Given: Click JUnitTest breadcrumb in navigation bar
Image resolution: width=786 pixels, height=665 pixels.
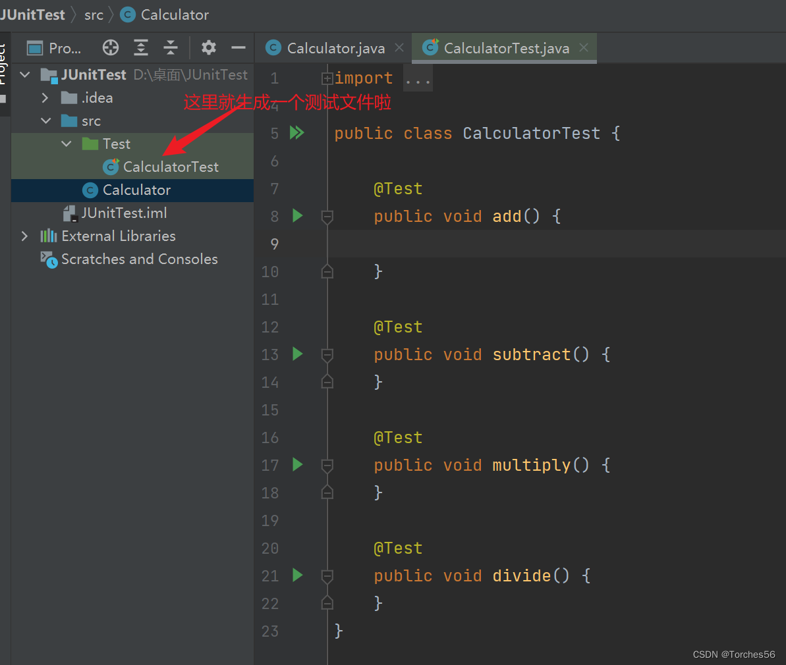Looking at the screenshot, I should click(x=32, y=15).
